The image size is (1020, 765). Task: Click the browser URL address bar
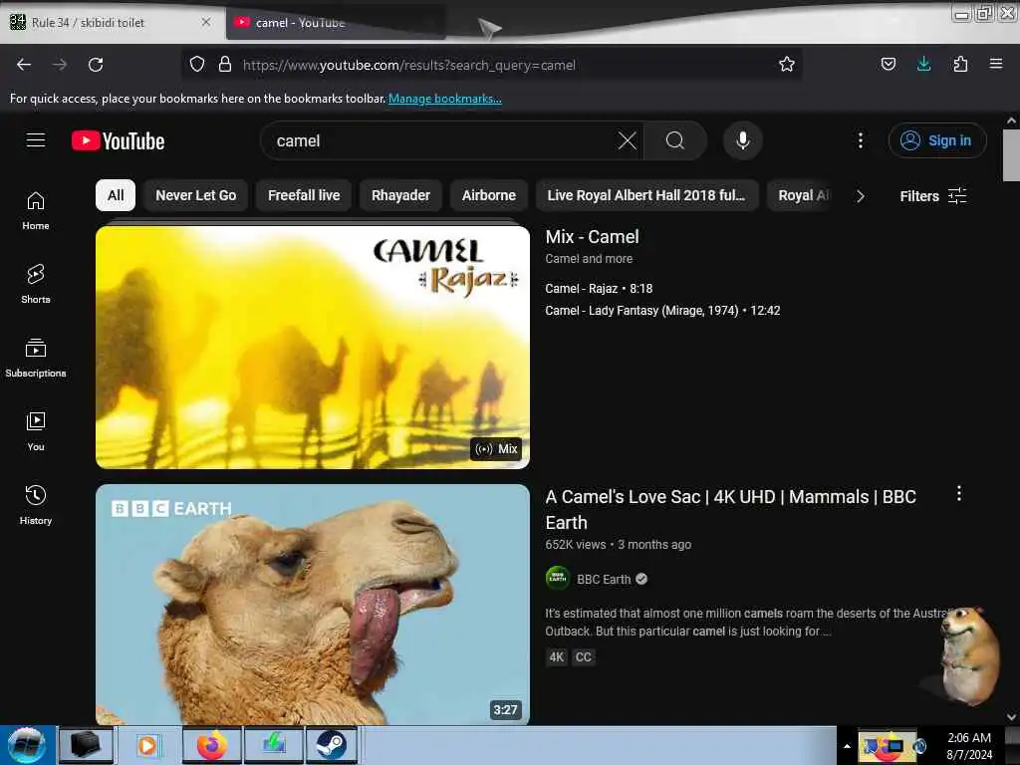point(491,65)
